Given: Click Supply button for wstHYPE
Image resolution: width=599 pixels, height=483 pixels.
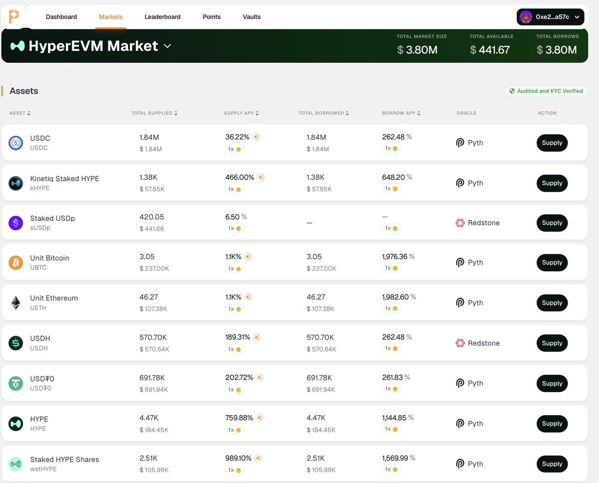Looking at the screenshot, I should [x=552, y=464].
